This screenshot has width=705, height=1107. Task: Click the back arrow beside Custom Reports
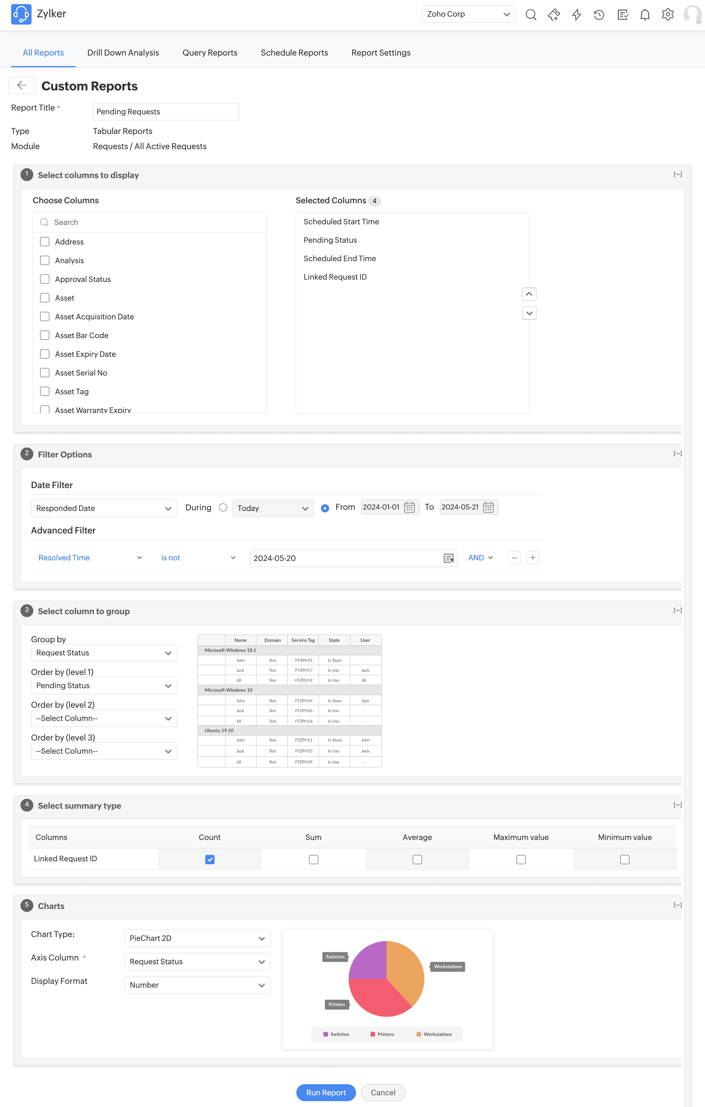click(x=22, y=85)
